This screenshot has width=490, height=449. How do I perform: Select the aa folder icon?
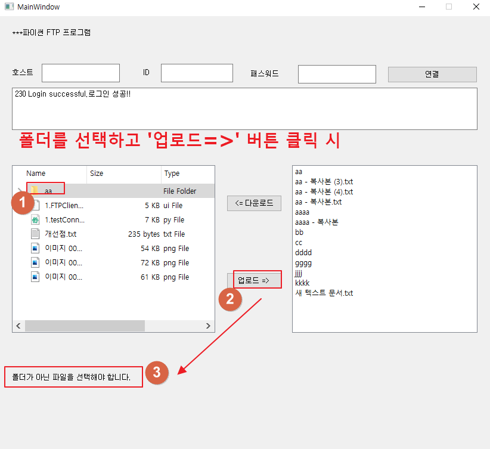click(35, 190)
